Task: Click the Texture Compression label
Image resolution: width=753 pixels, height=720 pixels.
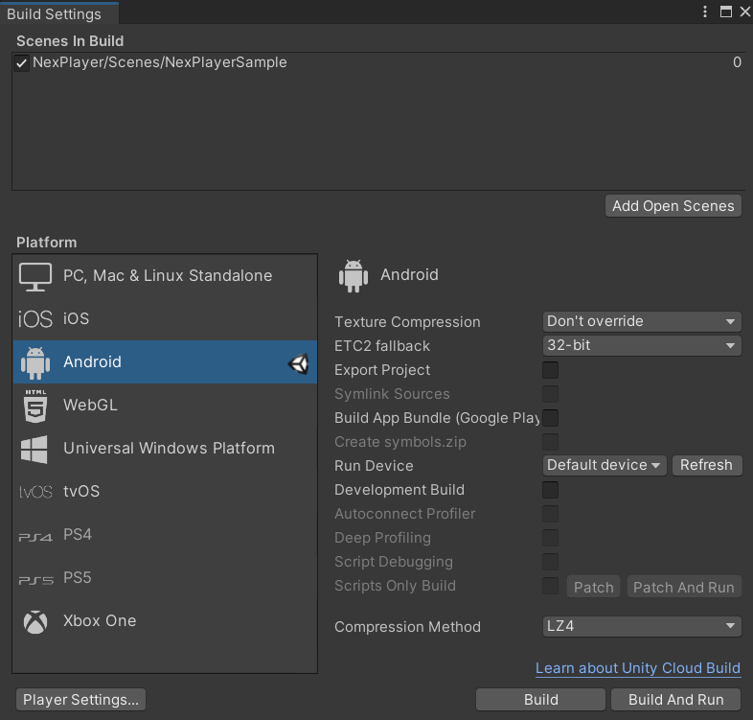Action: point(407,322)
